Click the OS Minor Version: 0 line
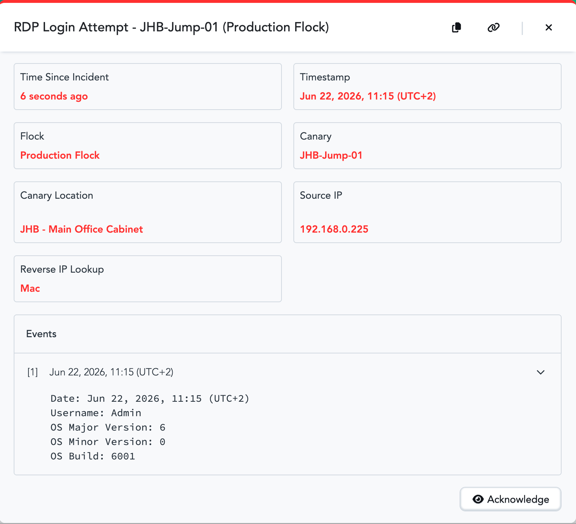Image resolution: width=576 pixels, height=524 pixels. point(108,442)
